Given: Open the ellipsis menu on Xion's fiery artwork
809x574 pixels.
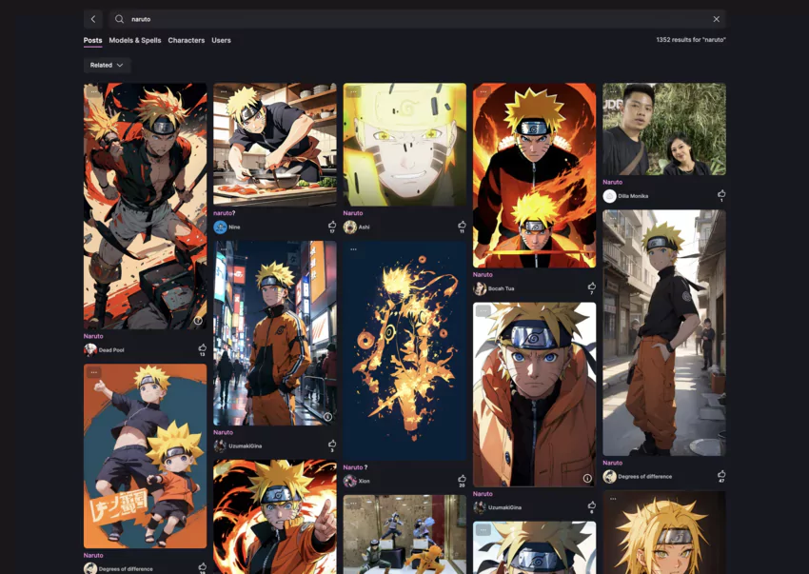Looking at the screenshot, I should click(353, 249).
